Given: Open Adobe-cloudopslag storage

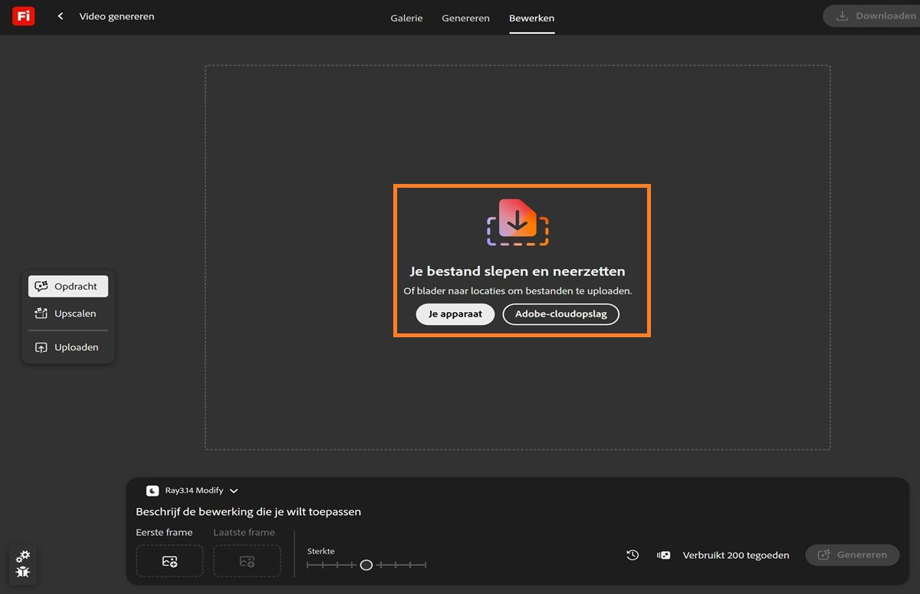Looking at the screenshot, I should point(560,313).
